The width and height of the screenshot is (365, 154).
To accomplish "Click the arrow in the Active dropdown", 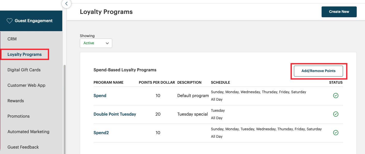I will pyautogui.click(x=107, y=43).
